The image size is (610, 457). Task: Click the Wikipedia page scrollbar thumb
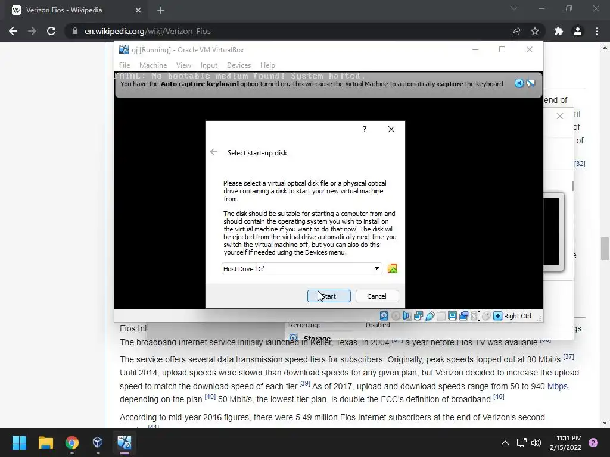click(605, 249)
